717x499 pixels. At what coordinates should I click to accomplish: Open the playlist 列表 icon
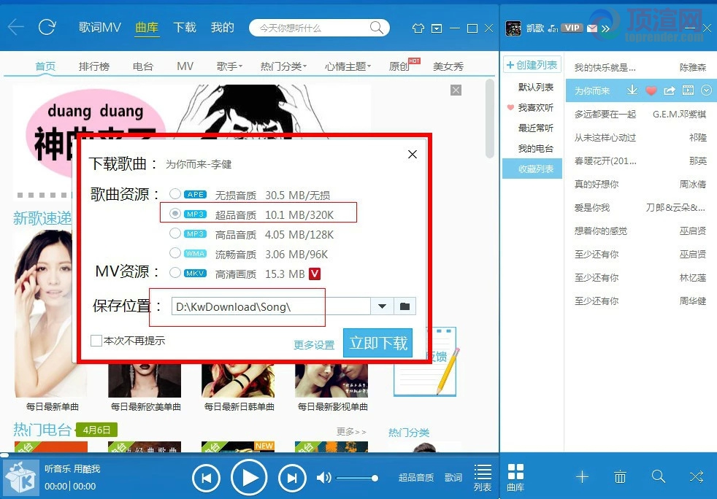(483, 478)
